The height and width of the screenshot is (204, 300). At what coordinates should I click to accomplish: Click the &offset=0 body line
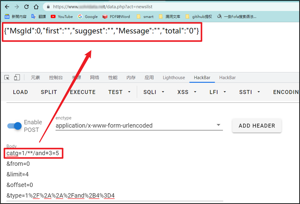tap(20, 185)
